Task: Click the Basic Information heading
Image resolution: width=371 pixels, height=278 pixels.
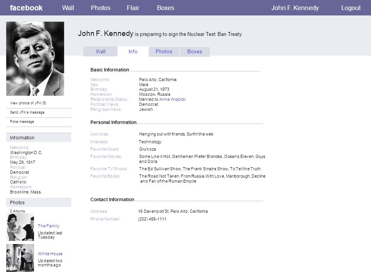Action: [110, 70]
